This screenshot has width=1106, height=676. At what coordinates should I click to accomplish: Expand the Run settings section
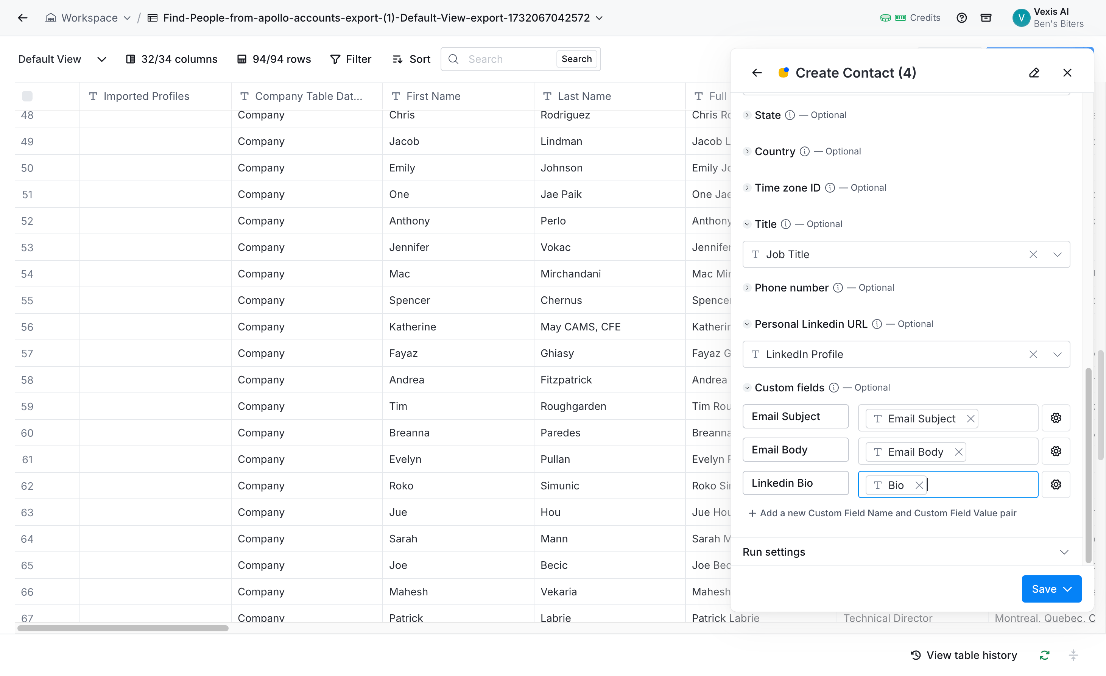click(x=1064, y=552)
